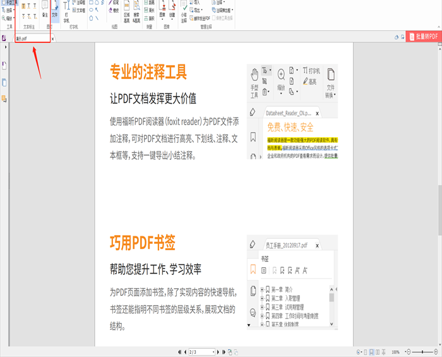Click 邮件发送FDF button
The width and height of the screenshot is (442, 357).
coord(200,18)
